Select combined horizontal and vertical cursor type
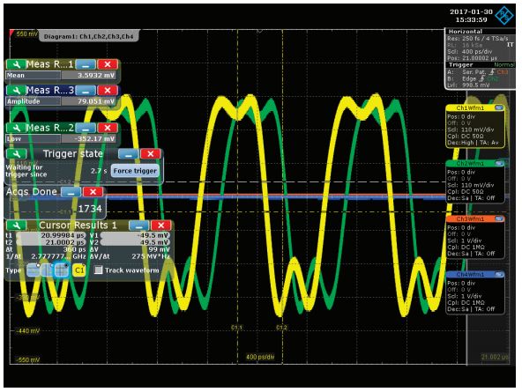The image size is (522, 392). (x=61, y=270)
